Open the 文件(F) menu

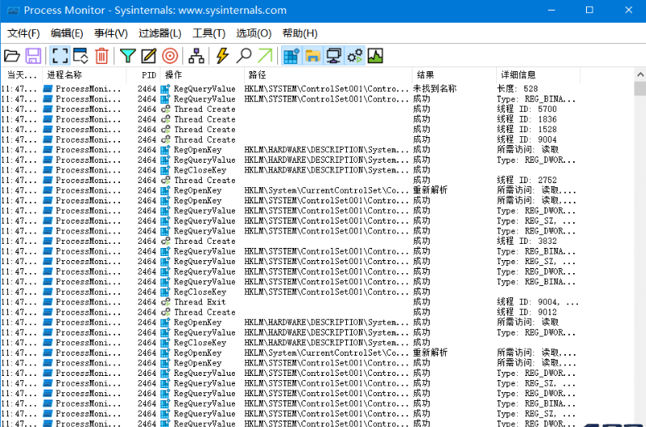click(24, 33)
